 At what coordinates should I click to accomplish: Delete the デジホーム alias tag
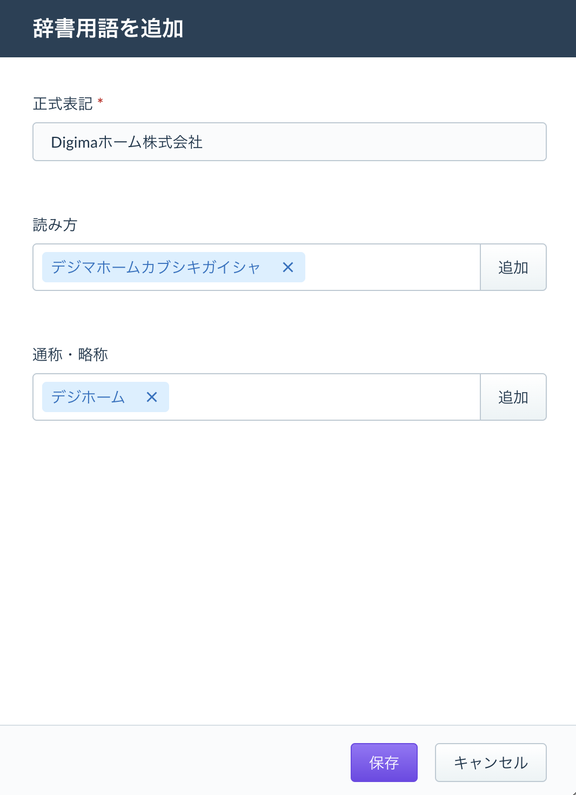click(x=152, y=397)
